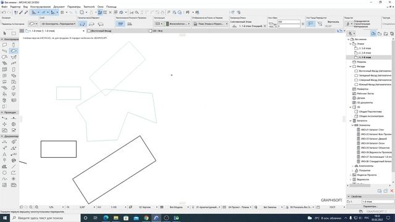Open View Map in Navigator
Image resolution: width=395 pixels, height=222 pixels.
click(380, 33)
